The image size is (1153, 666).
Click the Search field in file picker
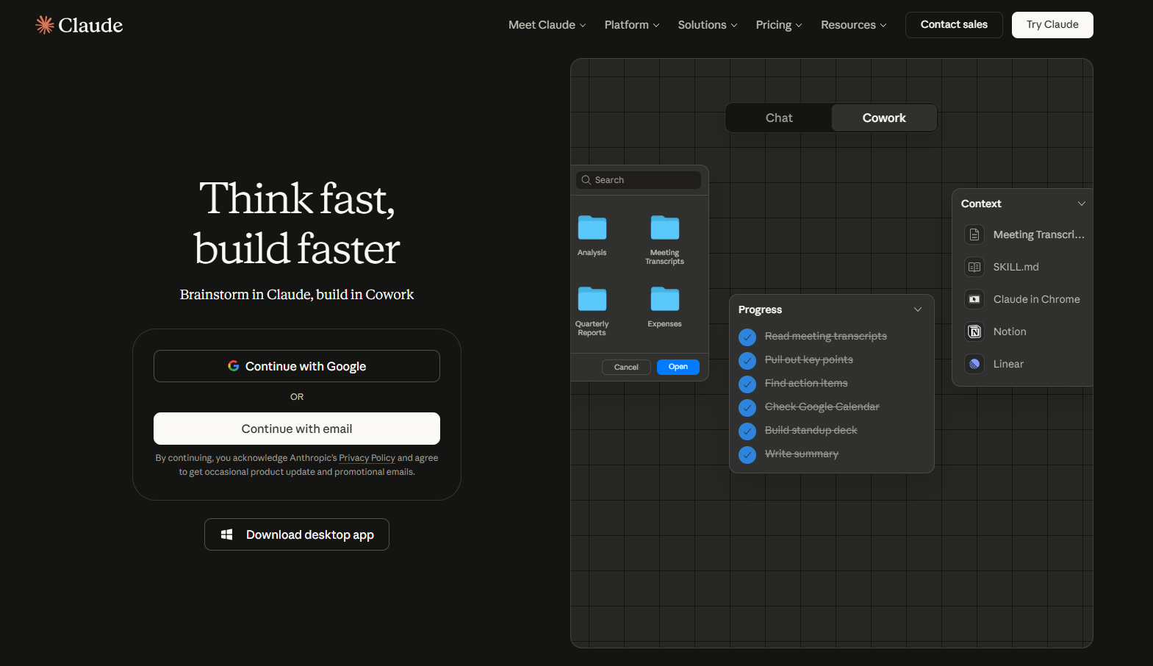click(x=638, y=180)
